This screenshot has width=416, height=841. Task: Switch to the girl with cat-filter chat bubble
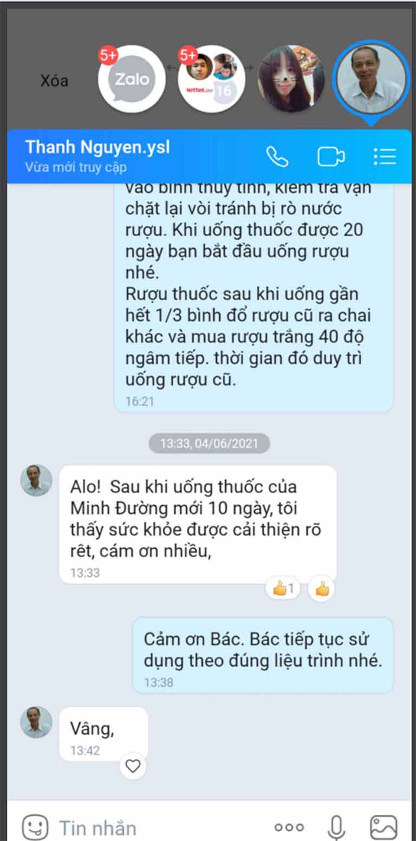coord(291,79)
